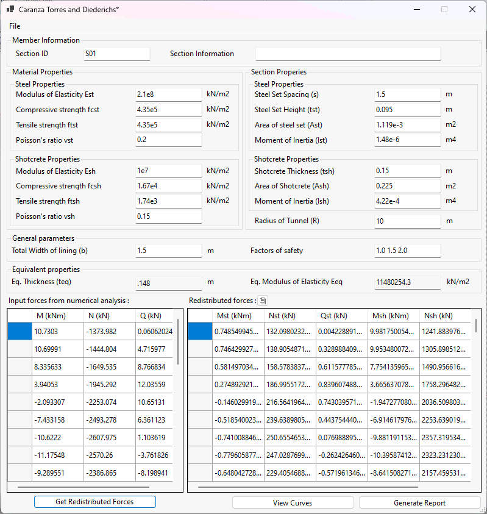Click steel Tensile strength ftst field
This screenshot has width=487, height=514.
169,125
